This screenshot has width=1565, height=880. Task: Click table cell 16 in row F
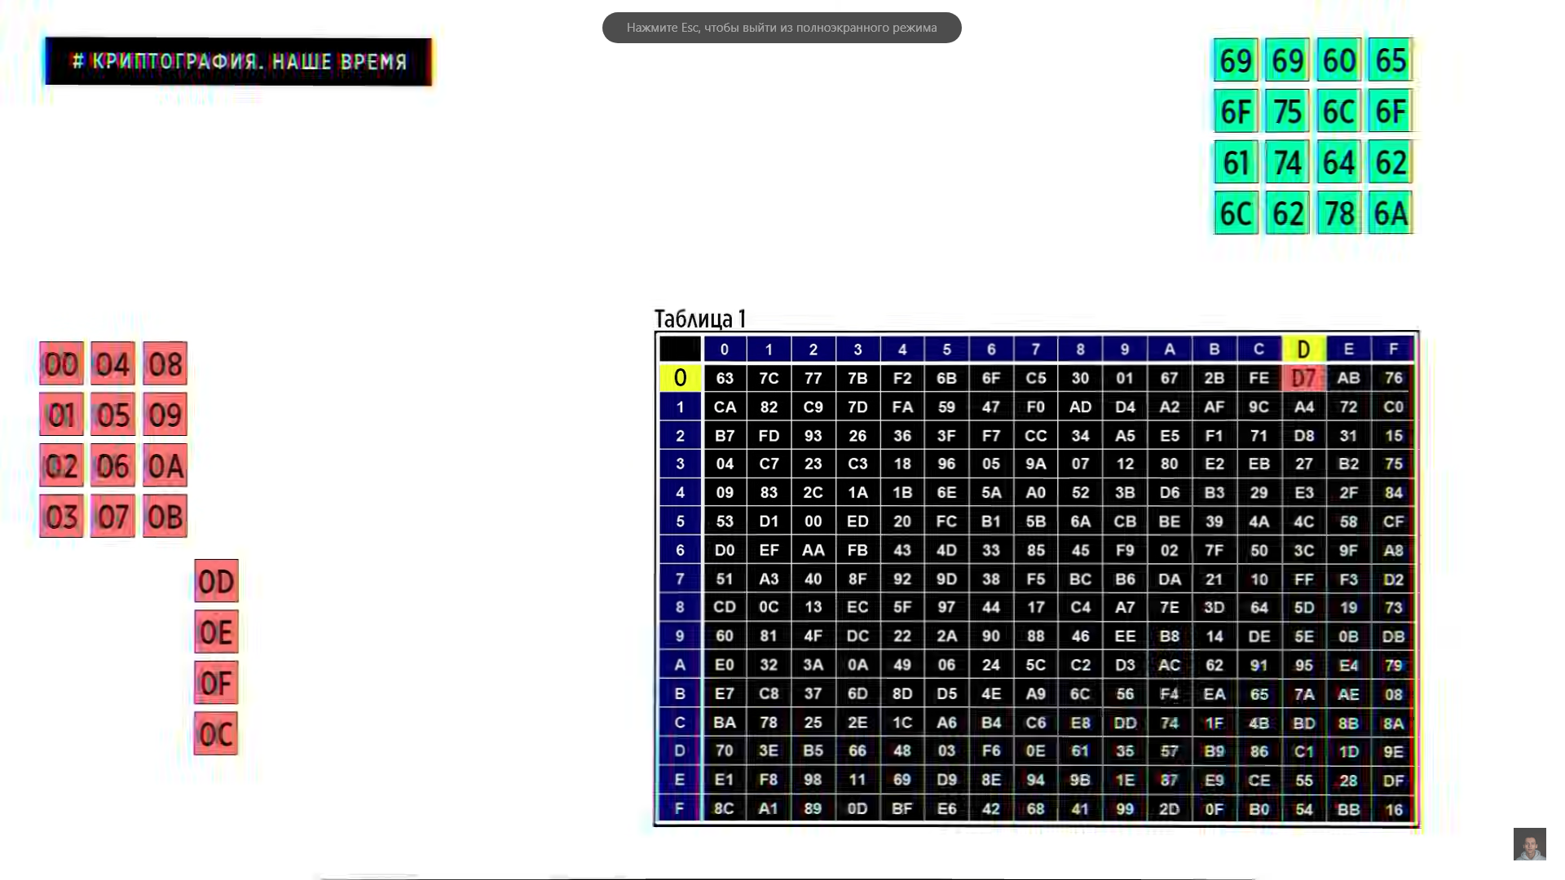tap(1393, 809)
